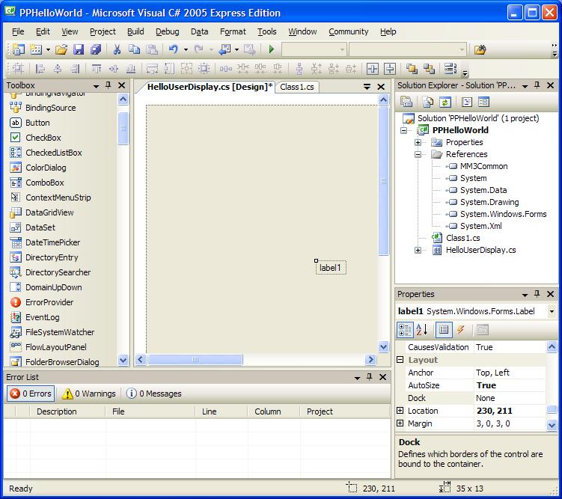The image size is (562, 499).
Task: Click the Properties list icon in the Properties panel
Action: 444,330
